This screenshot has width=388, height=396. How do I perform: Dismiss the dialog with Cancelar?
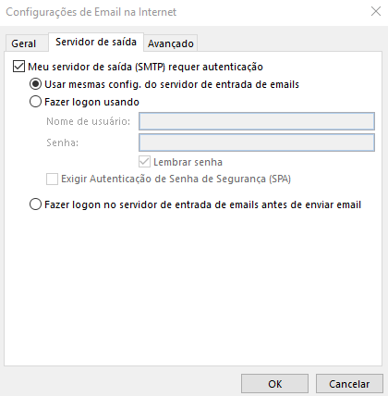click(x=349, y=384)
